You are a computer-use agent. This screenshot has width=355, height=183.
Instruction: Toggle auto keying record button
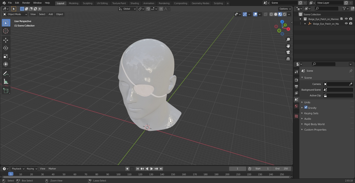click(127, 169)
